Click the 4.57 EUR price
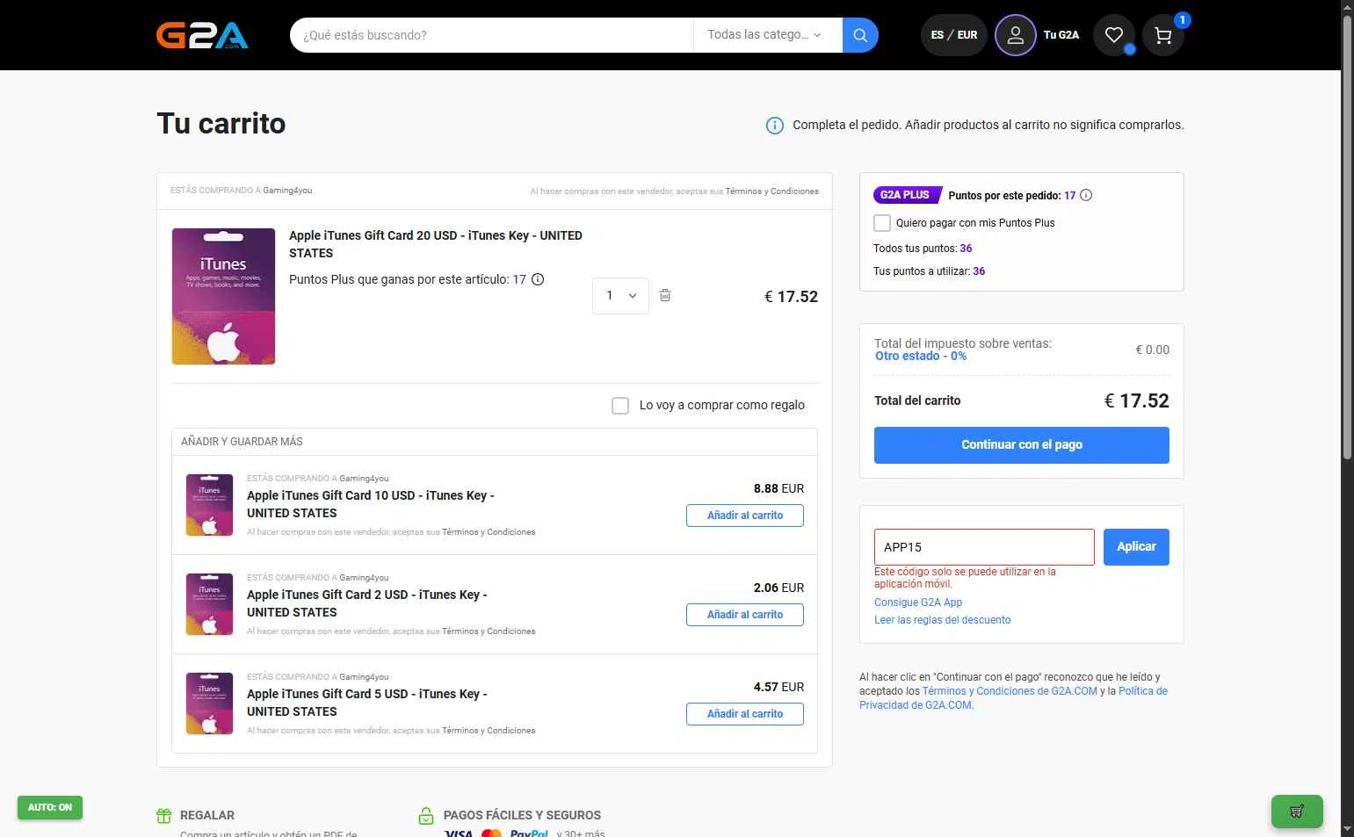1354x837 pixels. tap(778, 687)
